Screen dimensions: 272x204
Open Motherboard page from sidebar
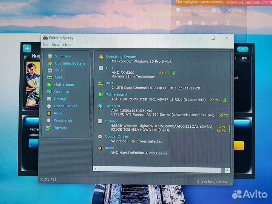65,85
